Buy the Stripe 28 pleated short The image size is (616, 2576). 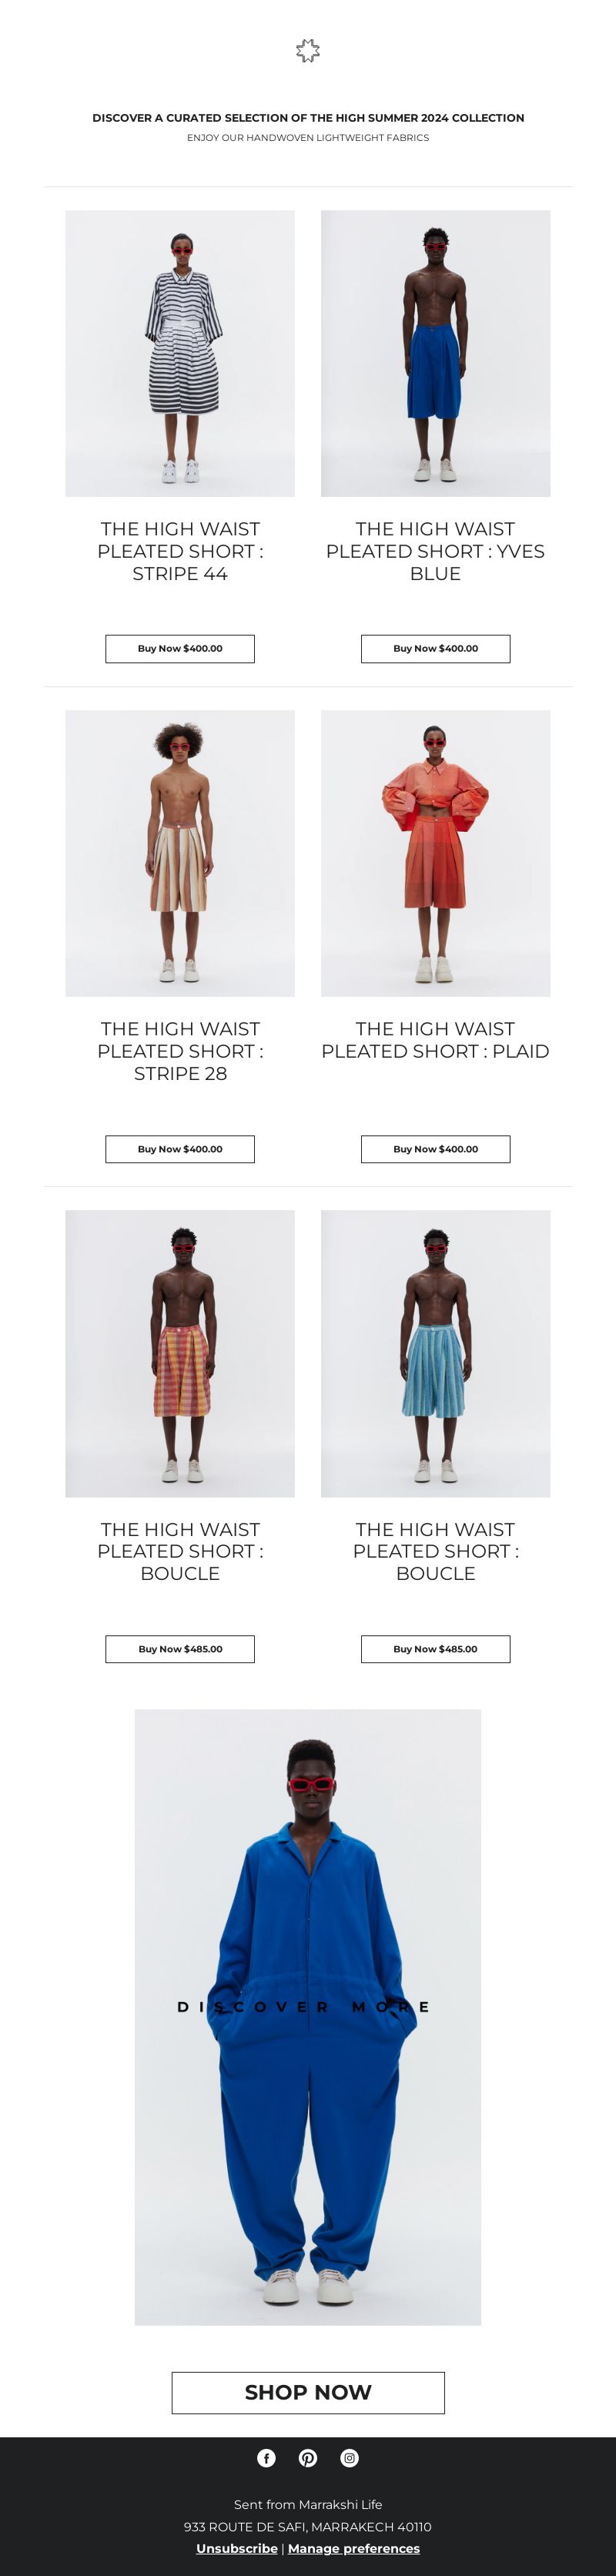[180, 1149]
